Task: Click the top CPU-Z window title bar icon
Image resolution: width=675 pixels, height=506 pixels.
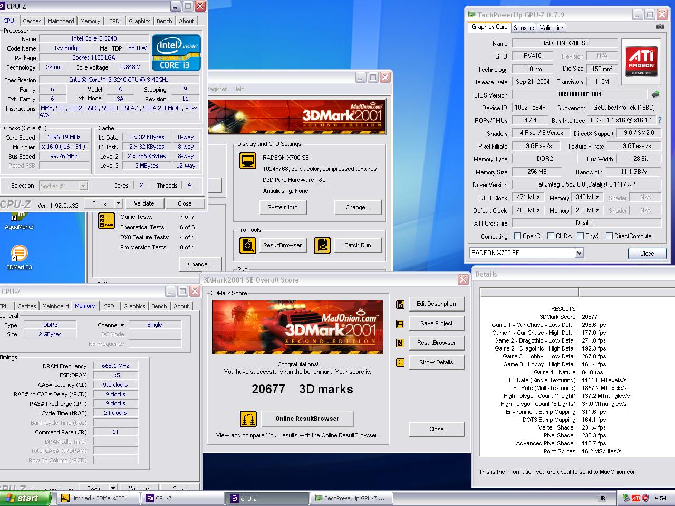Action: point(3,6)
